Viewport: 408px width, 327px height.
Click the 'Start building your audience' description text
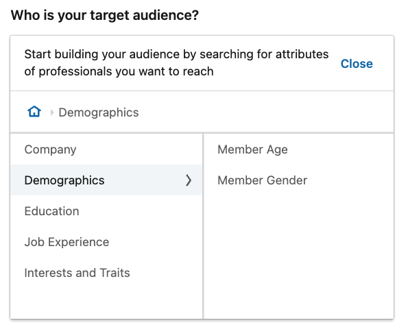point(176,54)
